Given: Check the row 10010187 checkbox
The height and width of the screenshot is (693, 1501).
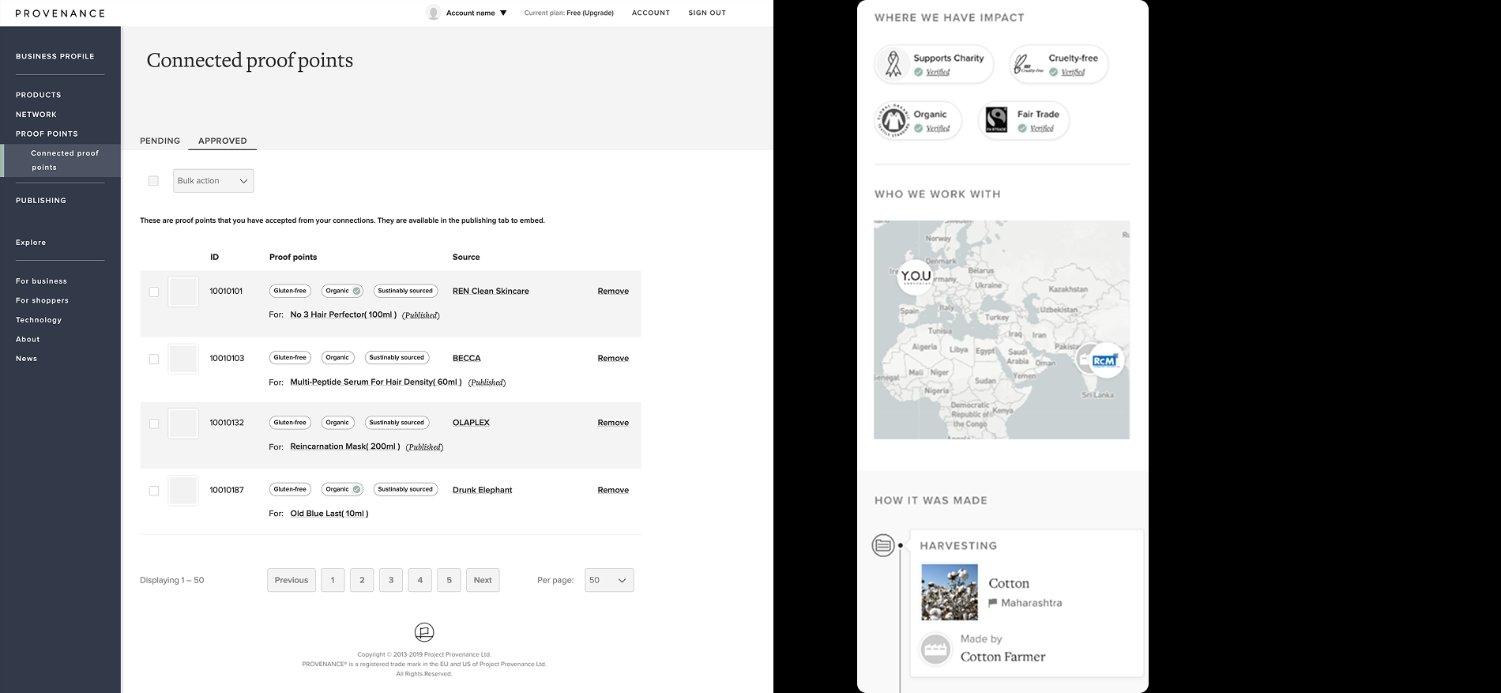Looking at the screenshot, I should 154,491.
